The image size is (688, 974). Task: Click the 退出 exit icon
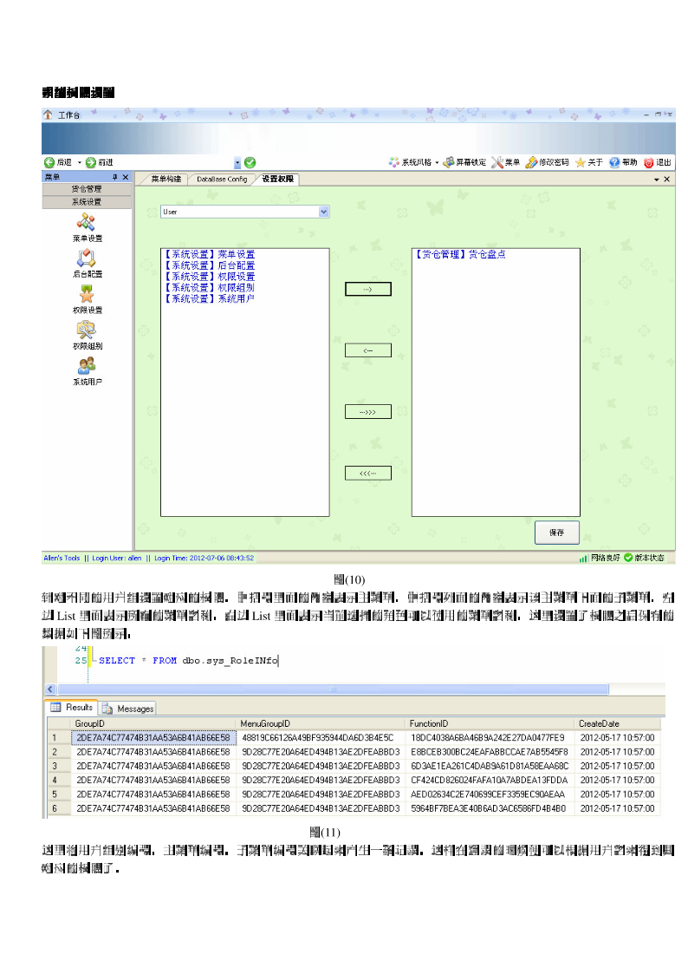(649, 162)
